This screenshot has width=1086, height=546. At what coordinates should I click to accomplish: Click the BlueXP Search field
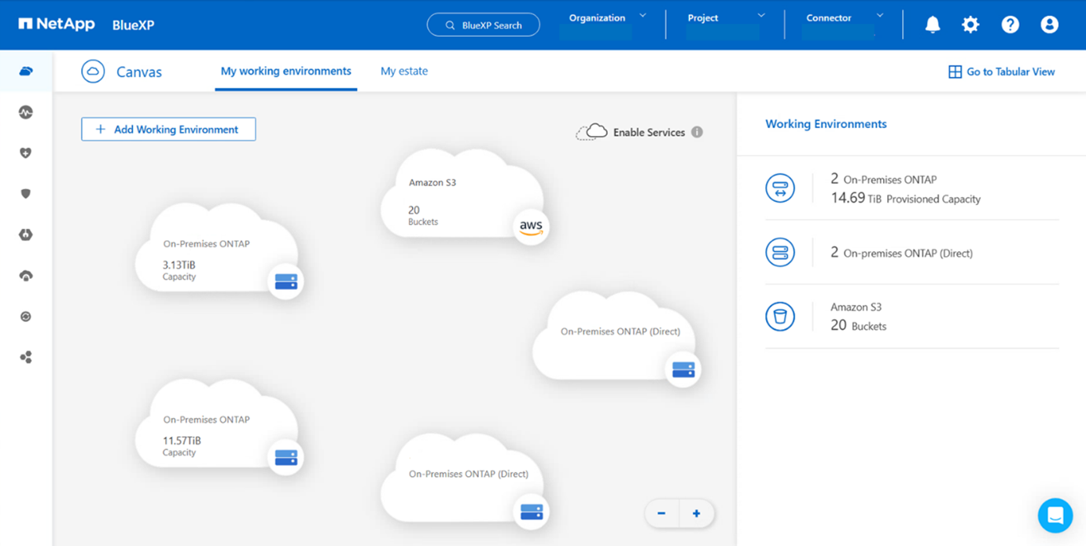[x=484, y=24]
